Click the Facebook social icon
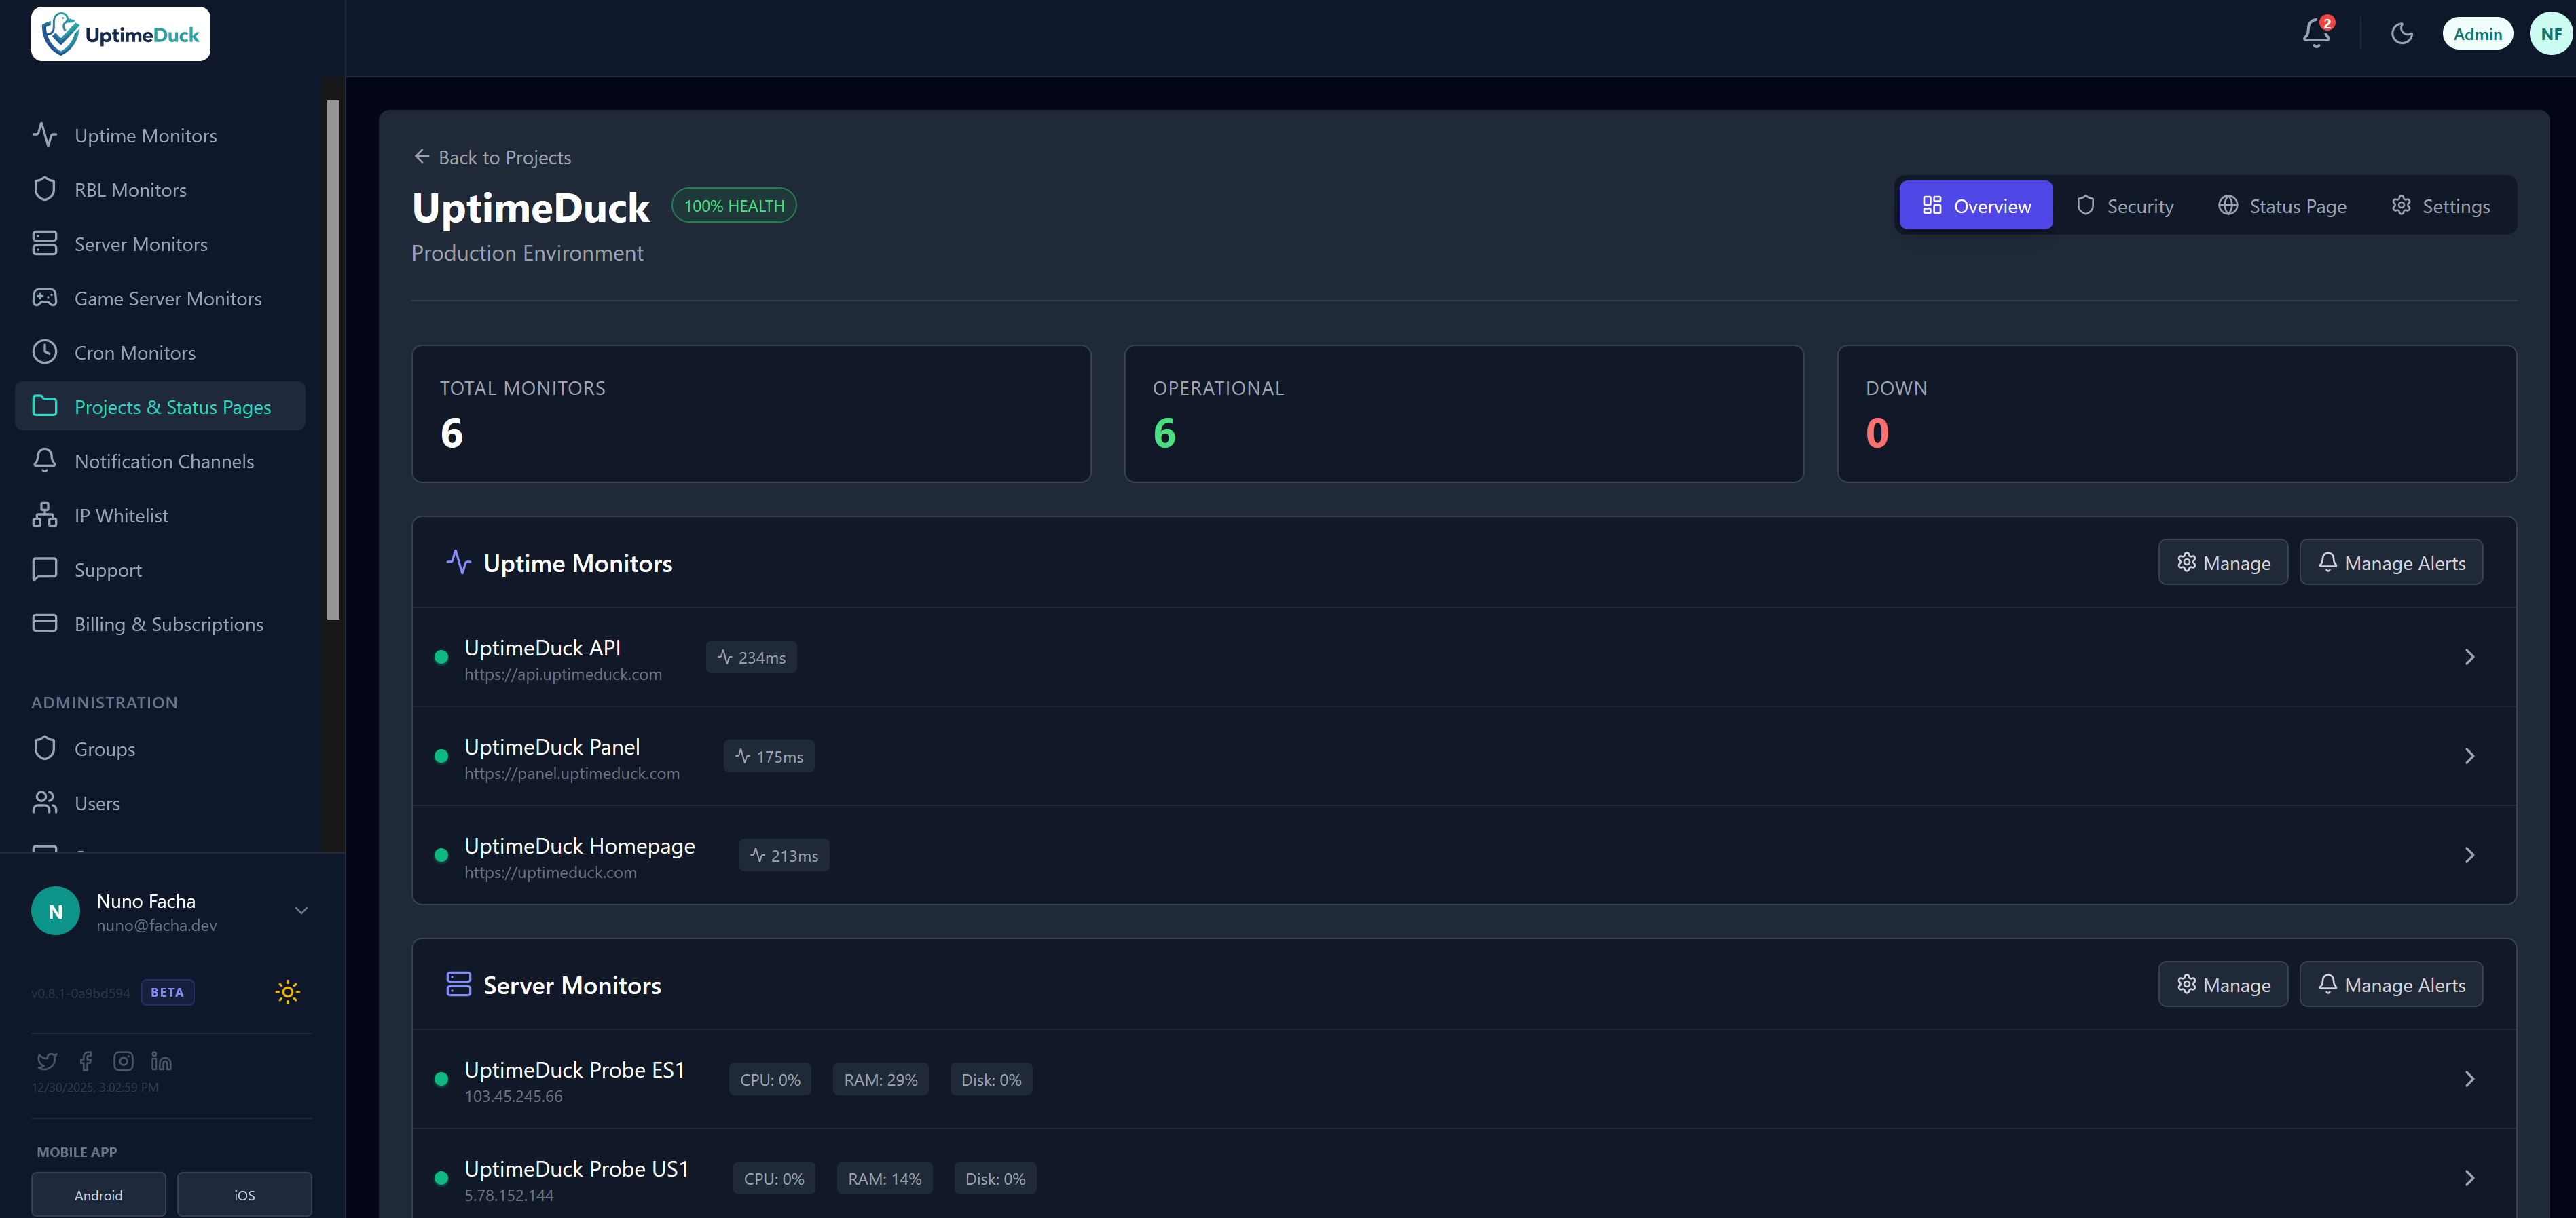 point(86,1061)
